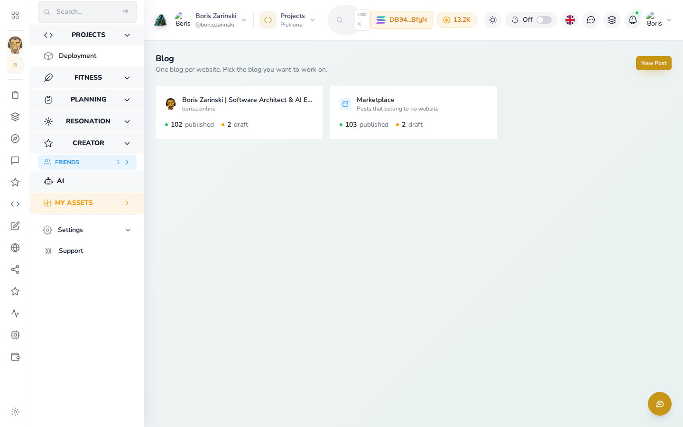Click the pencil edit icon in left rail

[15, 226]
